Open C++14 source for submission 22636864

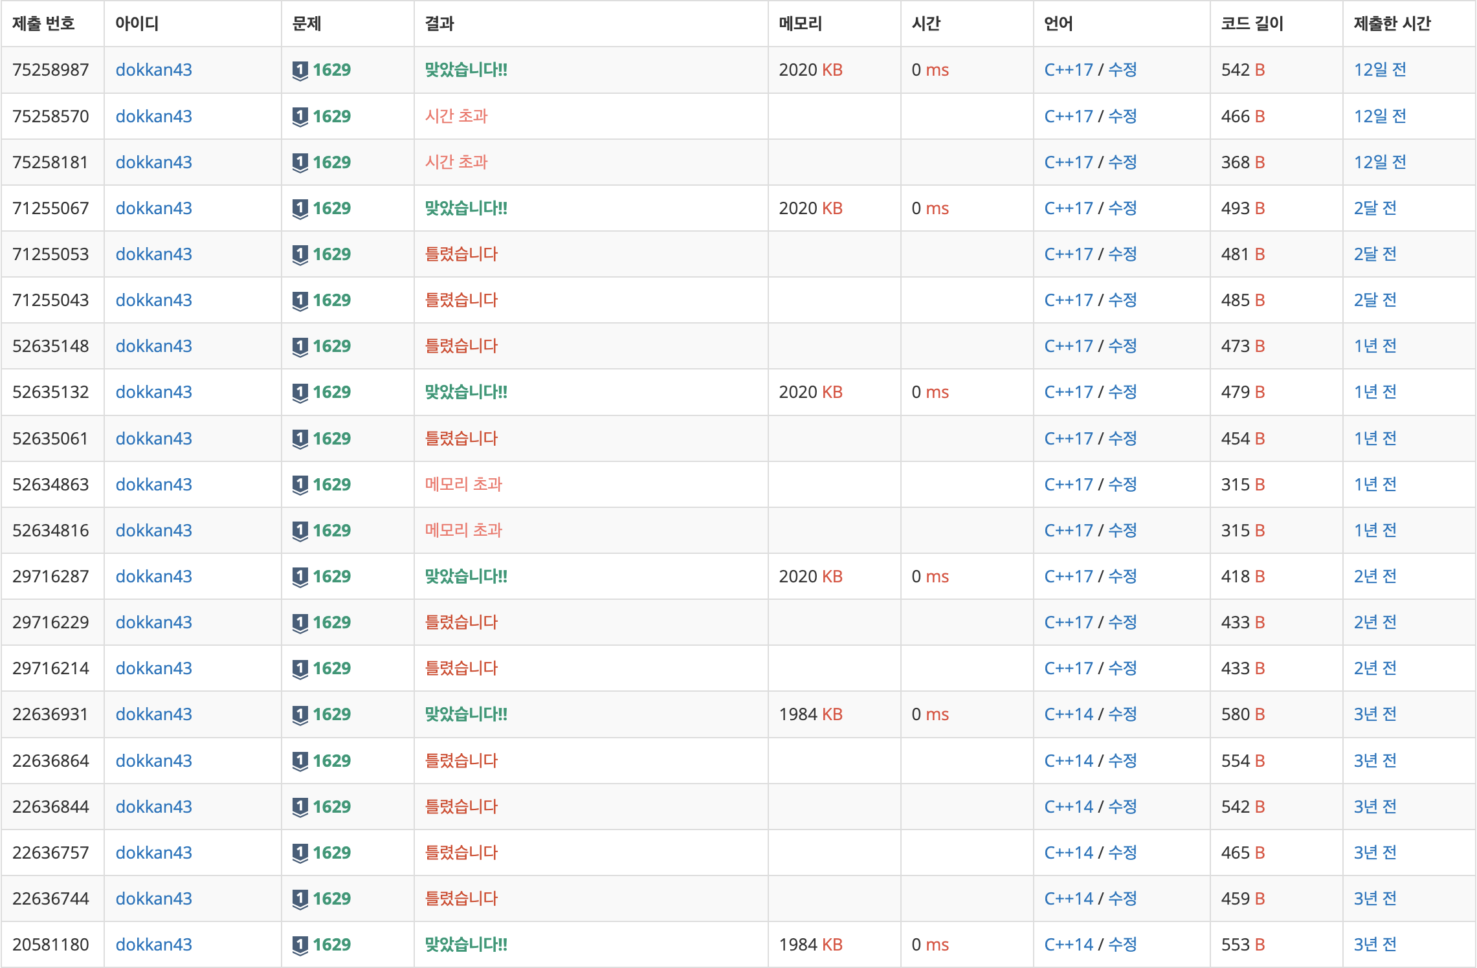[1068, 761]
